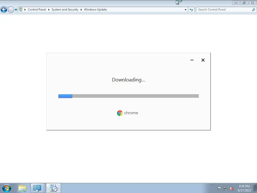The width and height of the screenshot is (257, 193).
Task: Open the Windows Start menu
Action: [x=7, y=188]
